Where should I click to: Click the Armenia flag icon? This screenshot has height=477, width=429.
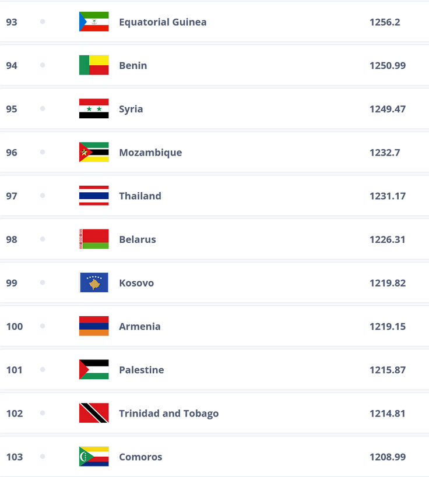pyautogui.click(x=94, y=326)
